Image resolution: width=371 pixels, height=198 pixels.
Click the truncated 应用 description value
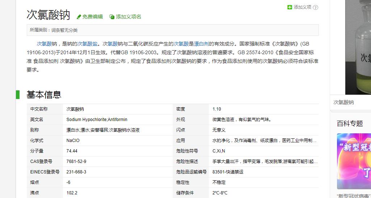click(264, 141)
